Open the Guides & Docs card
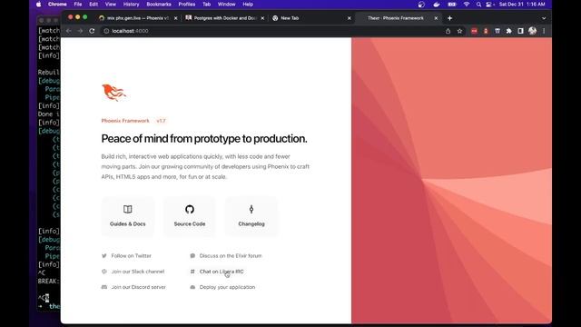Viewport: 581px width, 327px height. (127, 216)
